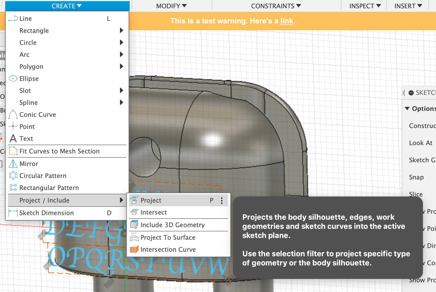Collapse the Options section
436x292 pixels.
(407, 108)
